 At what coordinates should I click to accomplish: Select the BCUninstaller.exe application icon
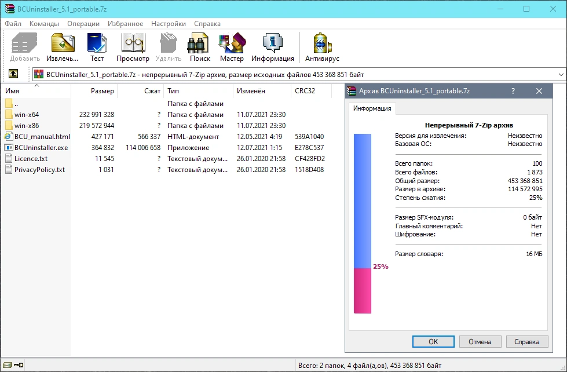click(9, 147)
